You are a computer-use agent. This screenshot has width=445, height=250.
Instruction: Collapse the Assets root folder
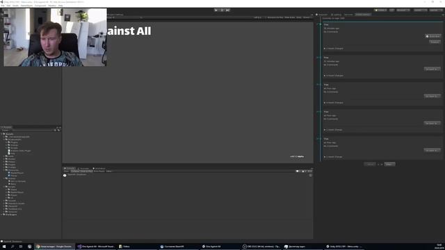click(2, 134)
